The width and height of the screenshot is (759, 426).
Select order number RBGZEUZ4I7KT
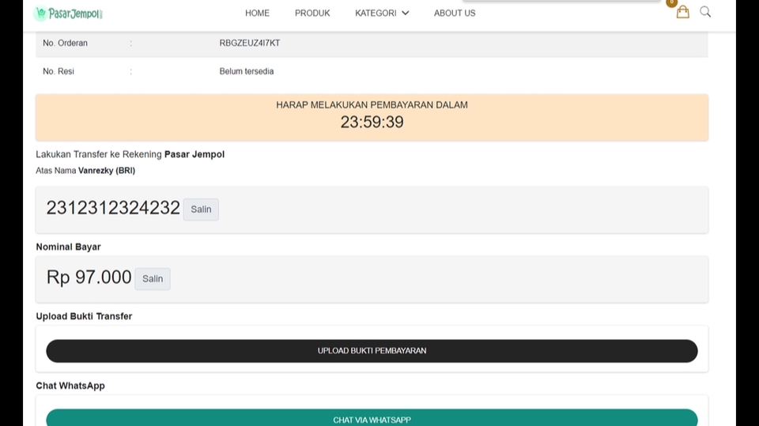pos(250,43)
